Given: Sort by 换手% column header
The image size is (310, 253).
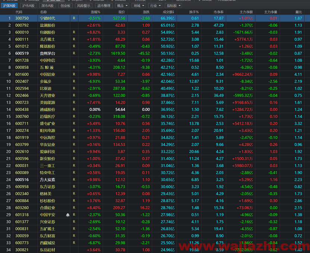Looking at the screenshot, I should pos(194,12).
